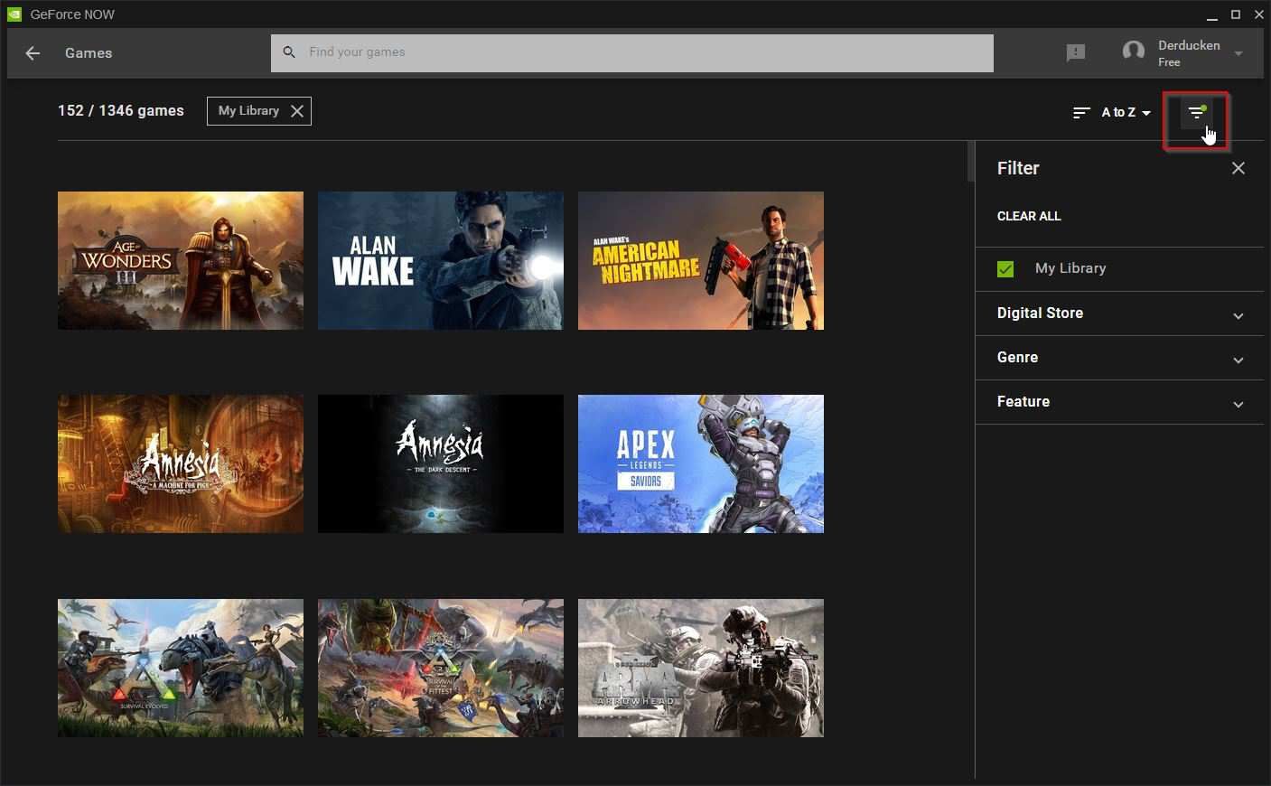Close the Filter panel

click(1238, 168)
